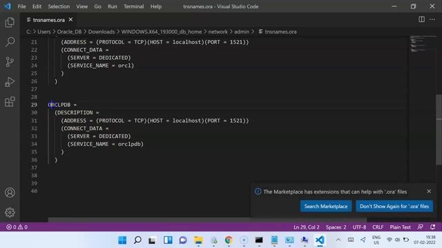
Task: Open the View menu
Action: coord(81,6)
